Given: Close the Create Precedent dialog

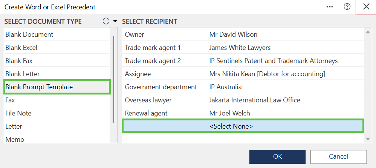Looking at the screenshot, I should click(366, 7).
